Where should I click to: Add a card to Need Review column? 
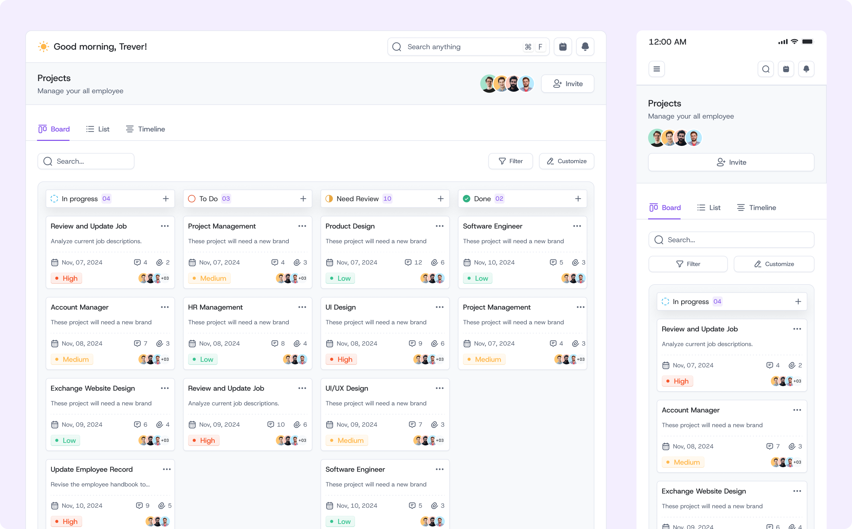(x=440, y=199)
